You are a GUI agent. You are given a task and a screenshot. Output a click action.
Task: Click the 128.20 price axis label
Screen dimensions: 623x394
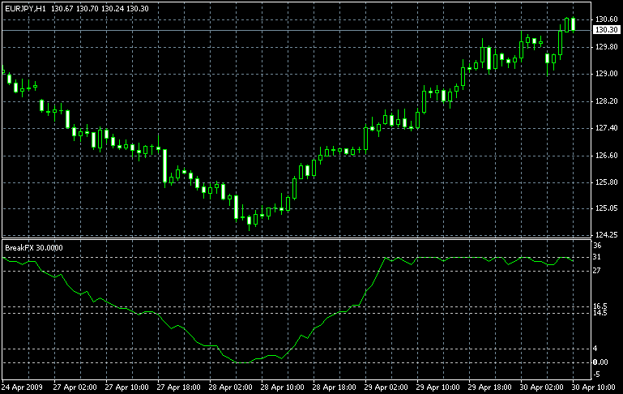point(606,101)
